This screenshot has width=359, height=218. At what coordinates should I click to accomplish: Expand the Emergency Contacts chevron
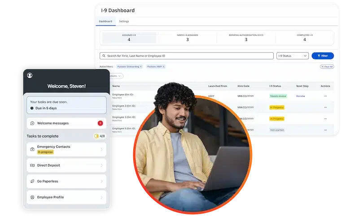click(x=101, y=150)
